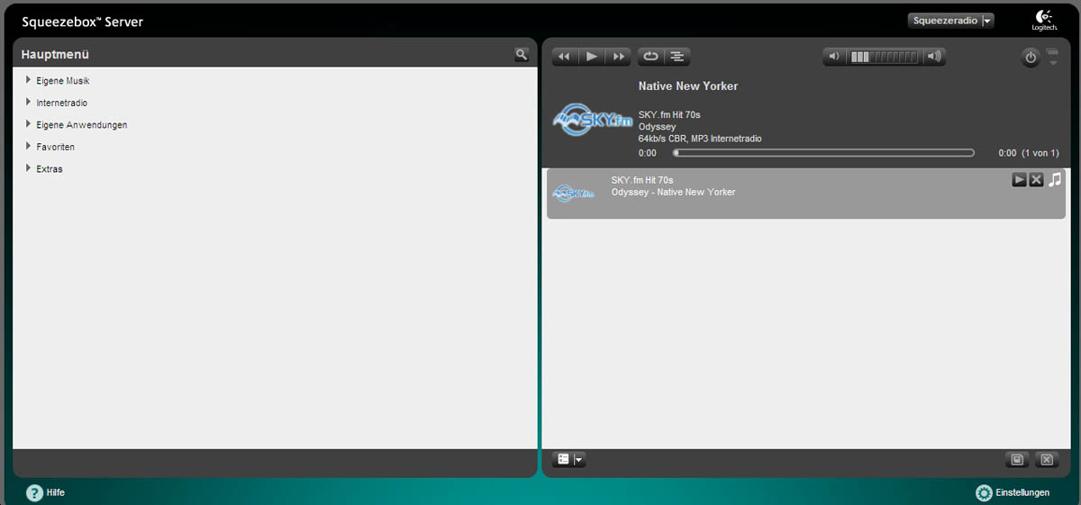Image resolution: width=1081 pixels, height=505 pixels.
Task: Raise volume with the loud speaker icon
Action: point(934,57)
